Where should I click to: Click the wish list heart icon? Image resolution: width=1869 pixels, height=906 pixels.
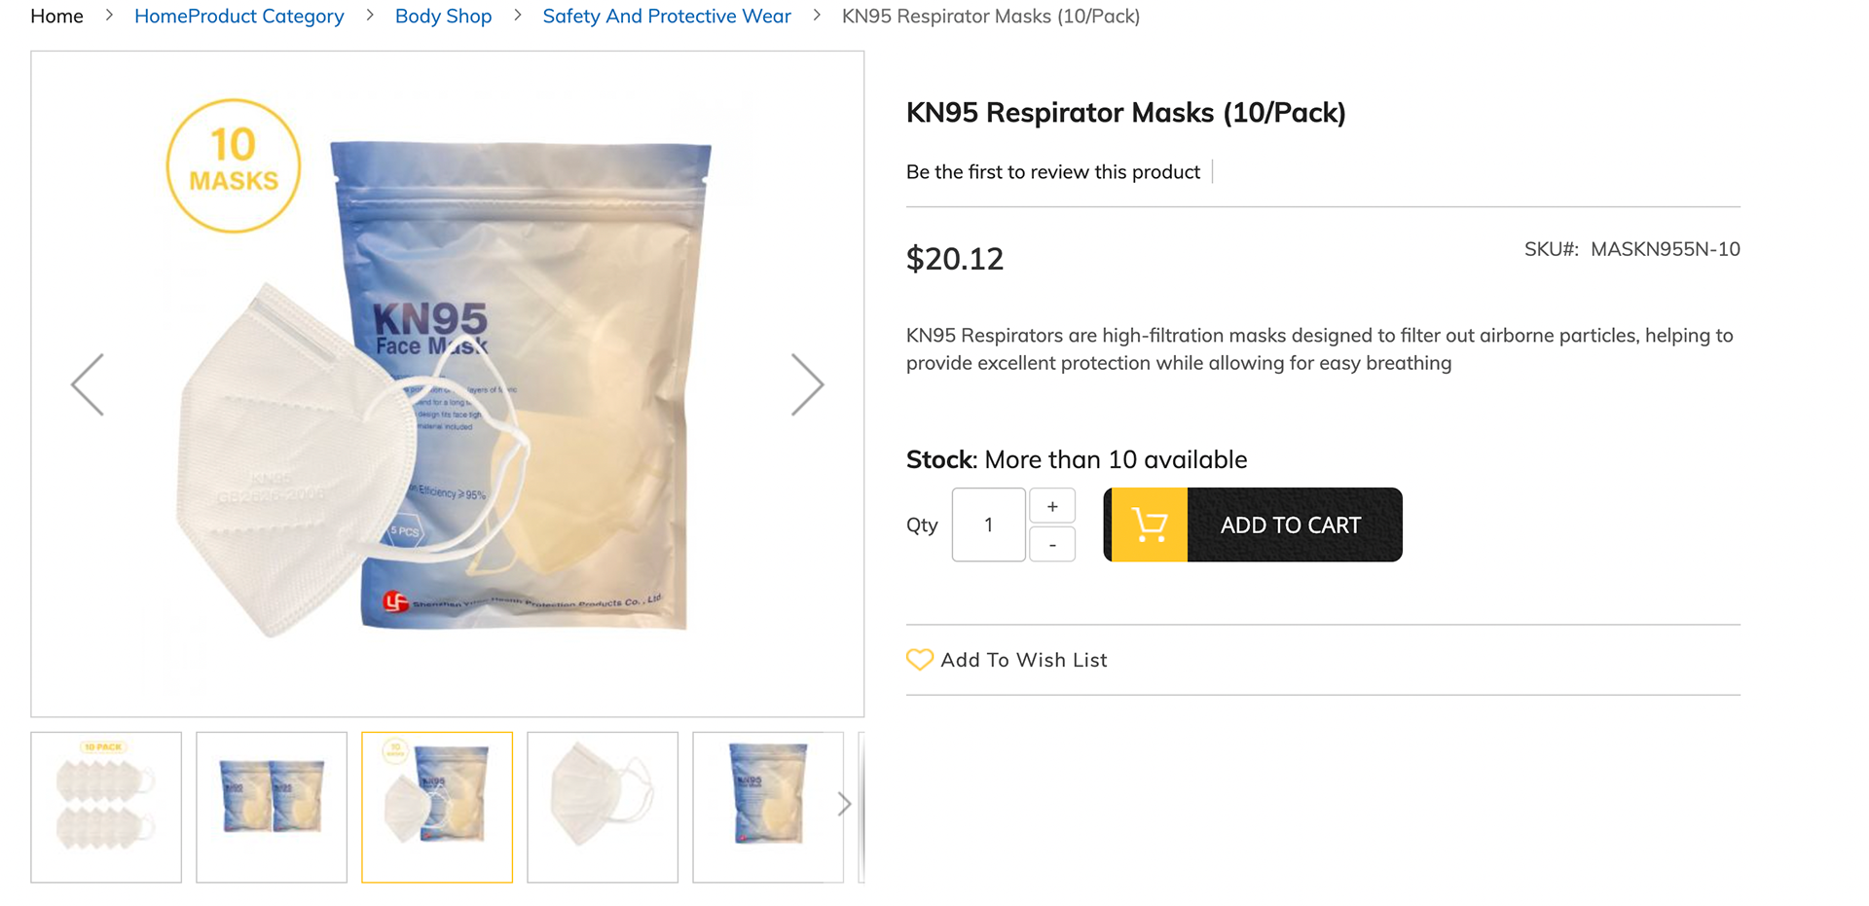pyautogui.click(x=919, y=660)
